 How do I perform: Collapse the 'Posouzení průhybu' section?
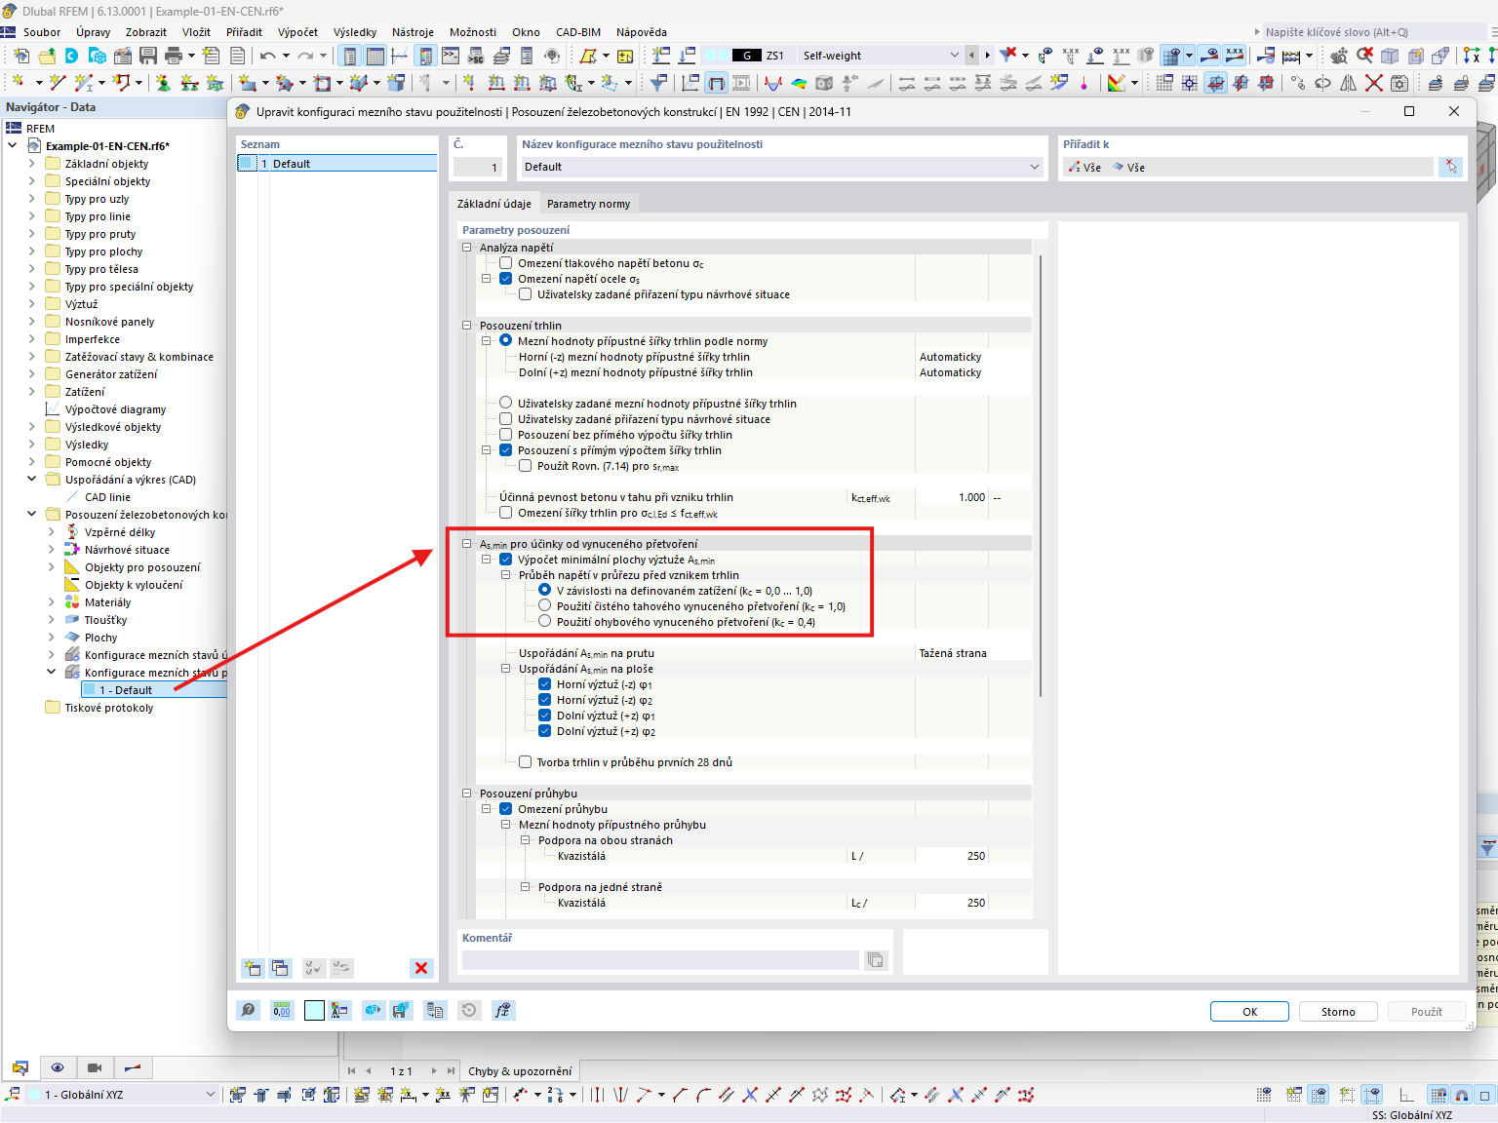coord(467,794)
